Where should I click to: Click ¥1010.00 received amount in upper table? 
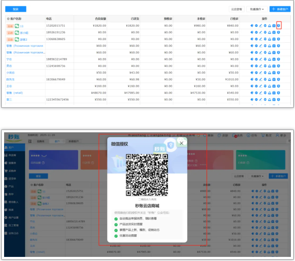click(x=232, y=80)
